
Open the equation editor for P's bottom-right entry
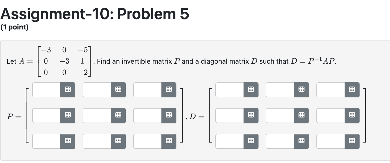pyautogui.click(x=169, y=141)
